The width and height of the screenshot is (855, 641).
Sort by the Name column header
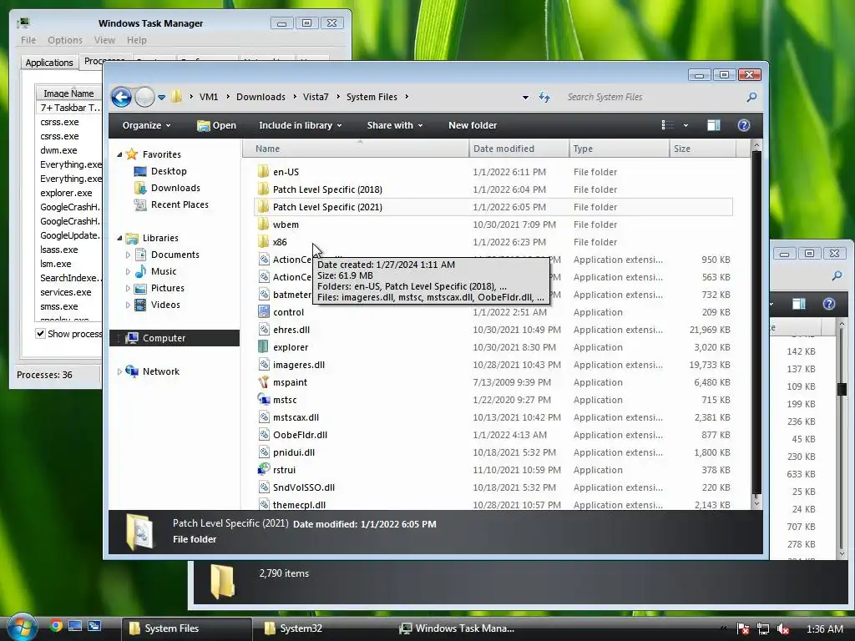pos(356,149)
